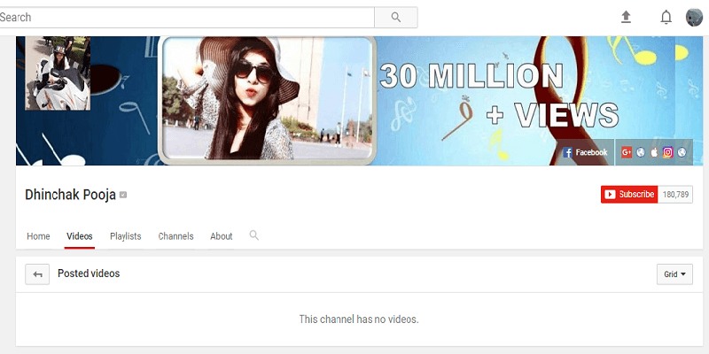
Task: Open the Facebook link on the banner
Action: [586, 152]
